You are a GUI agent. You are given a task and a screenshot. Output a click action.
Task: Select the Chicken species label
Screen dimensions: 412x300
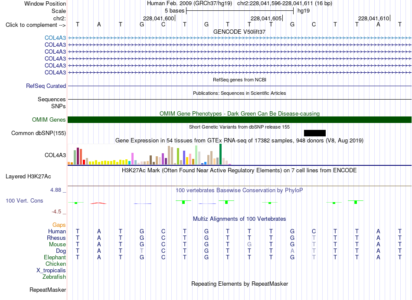coord(56,264)
